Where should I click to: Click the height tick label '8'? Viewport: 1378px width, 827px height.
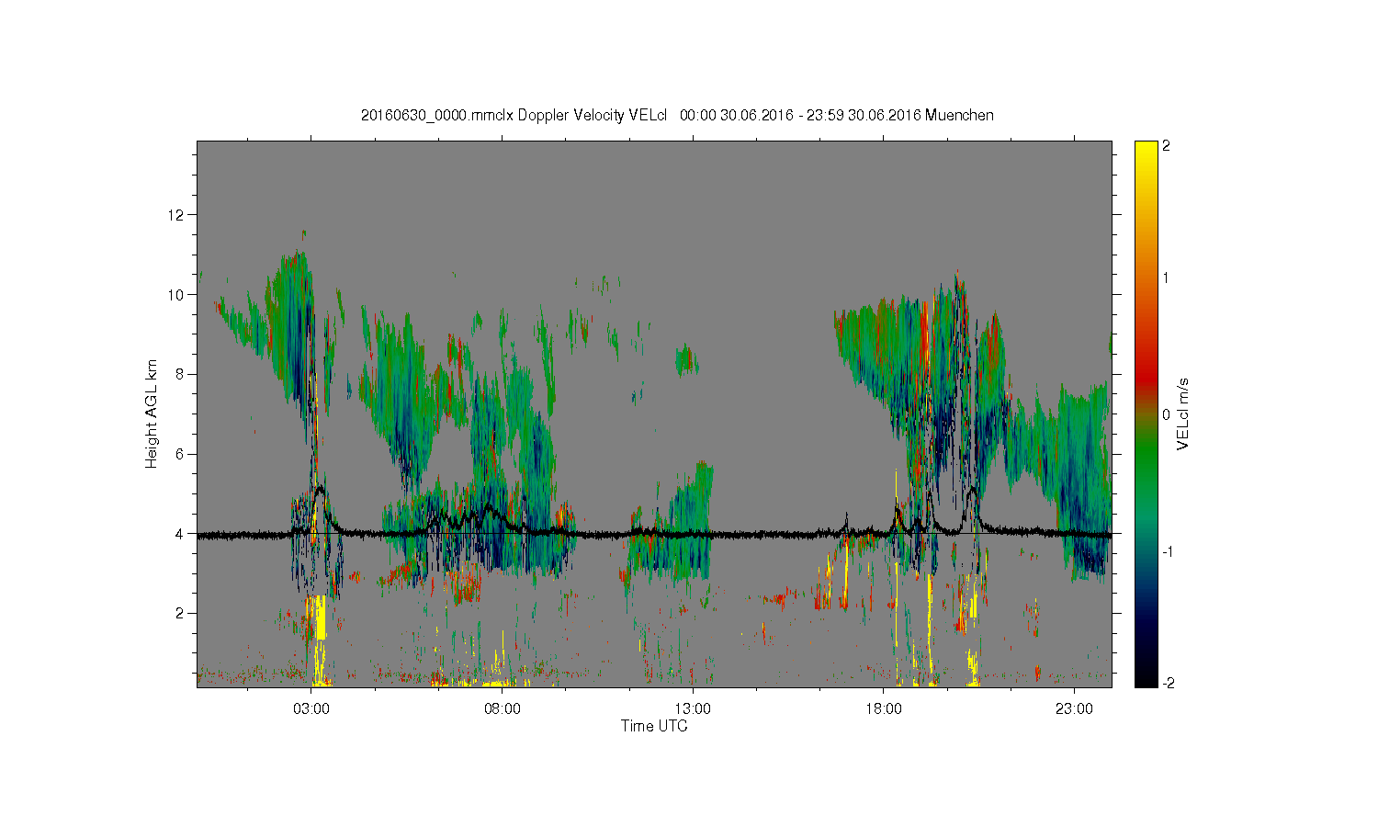tap(181, 374)
